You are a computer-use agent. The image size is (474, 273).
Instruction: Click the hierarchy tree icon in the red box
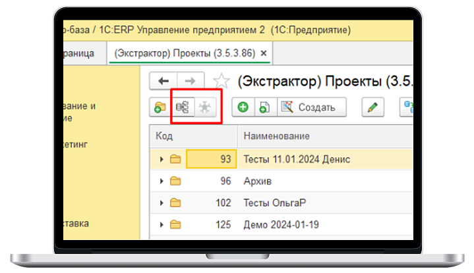coord(183,107)
